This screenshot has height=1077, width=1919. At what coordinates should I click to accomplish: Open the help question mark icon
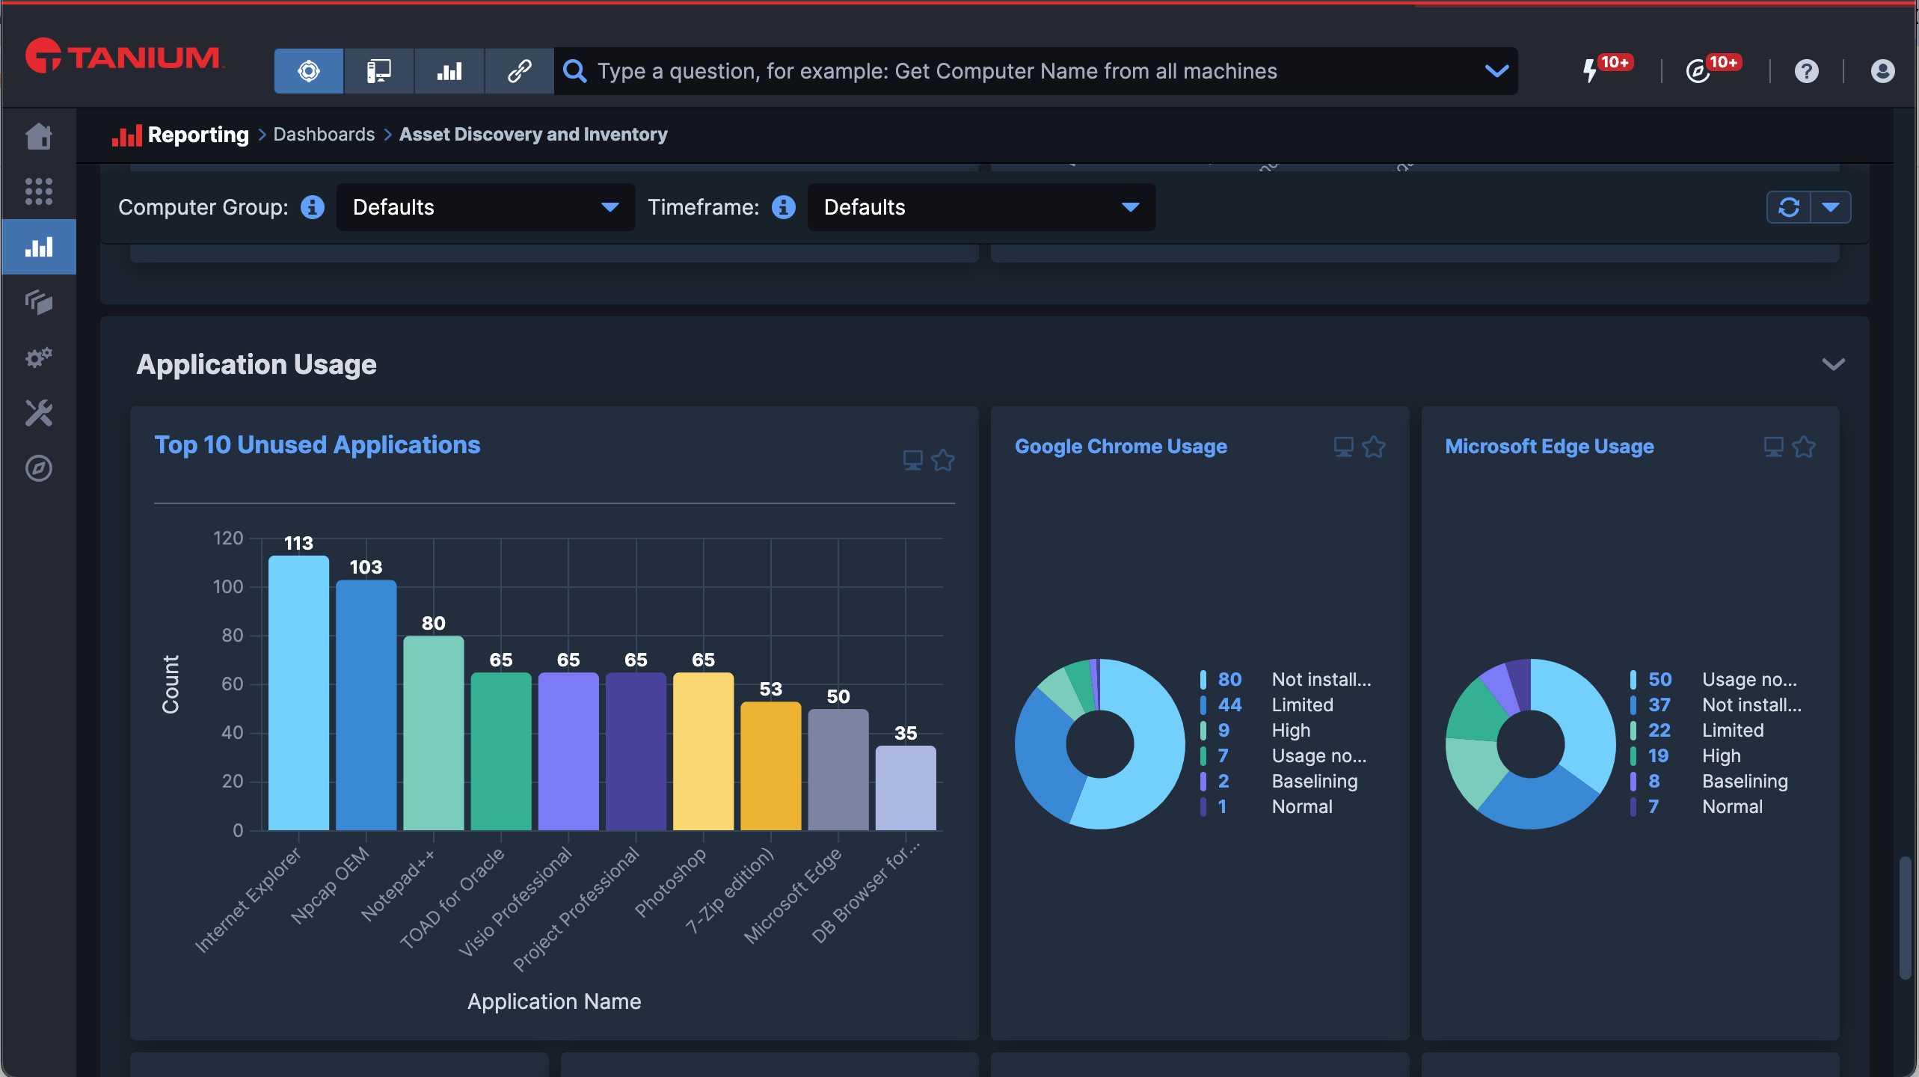pos(1806,71)
